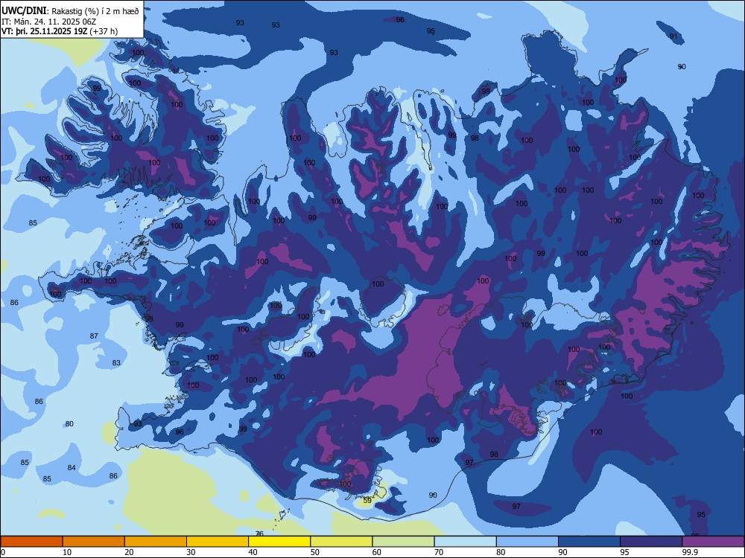Pick the indigo 95–99.9 legend swatch

point(651,541)
